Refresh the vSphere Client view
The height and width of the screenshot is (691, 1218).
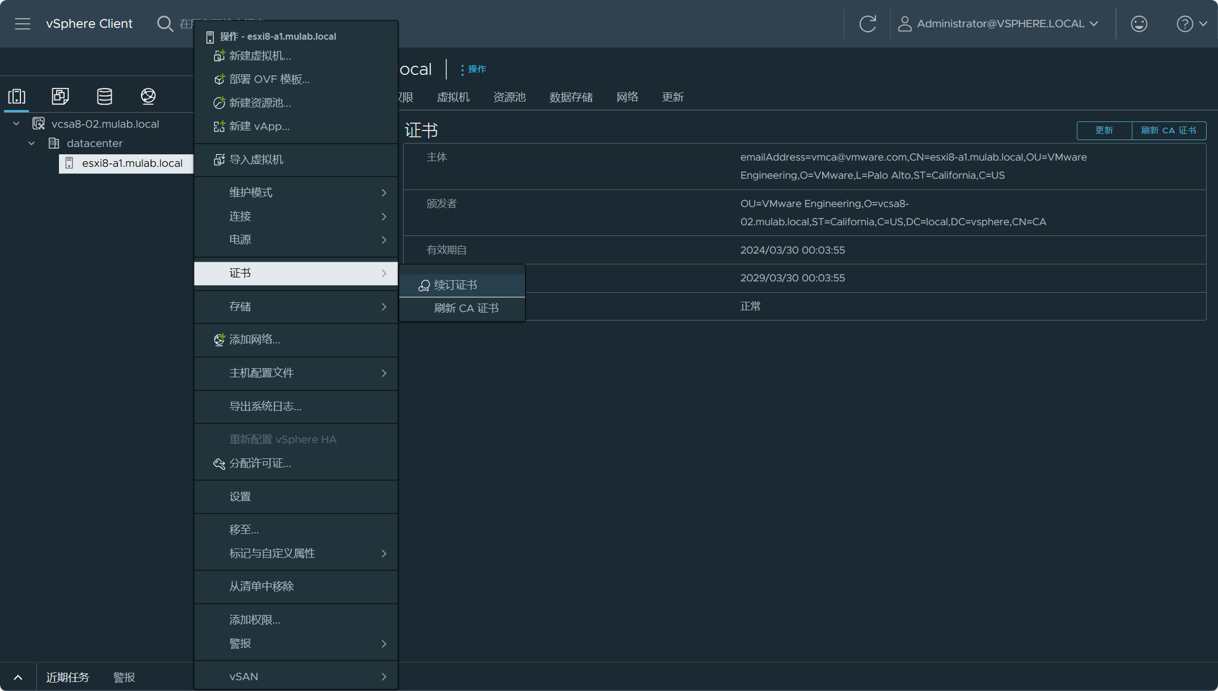point(868,24)
